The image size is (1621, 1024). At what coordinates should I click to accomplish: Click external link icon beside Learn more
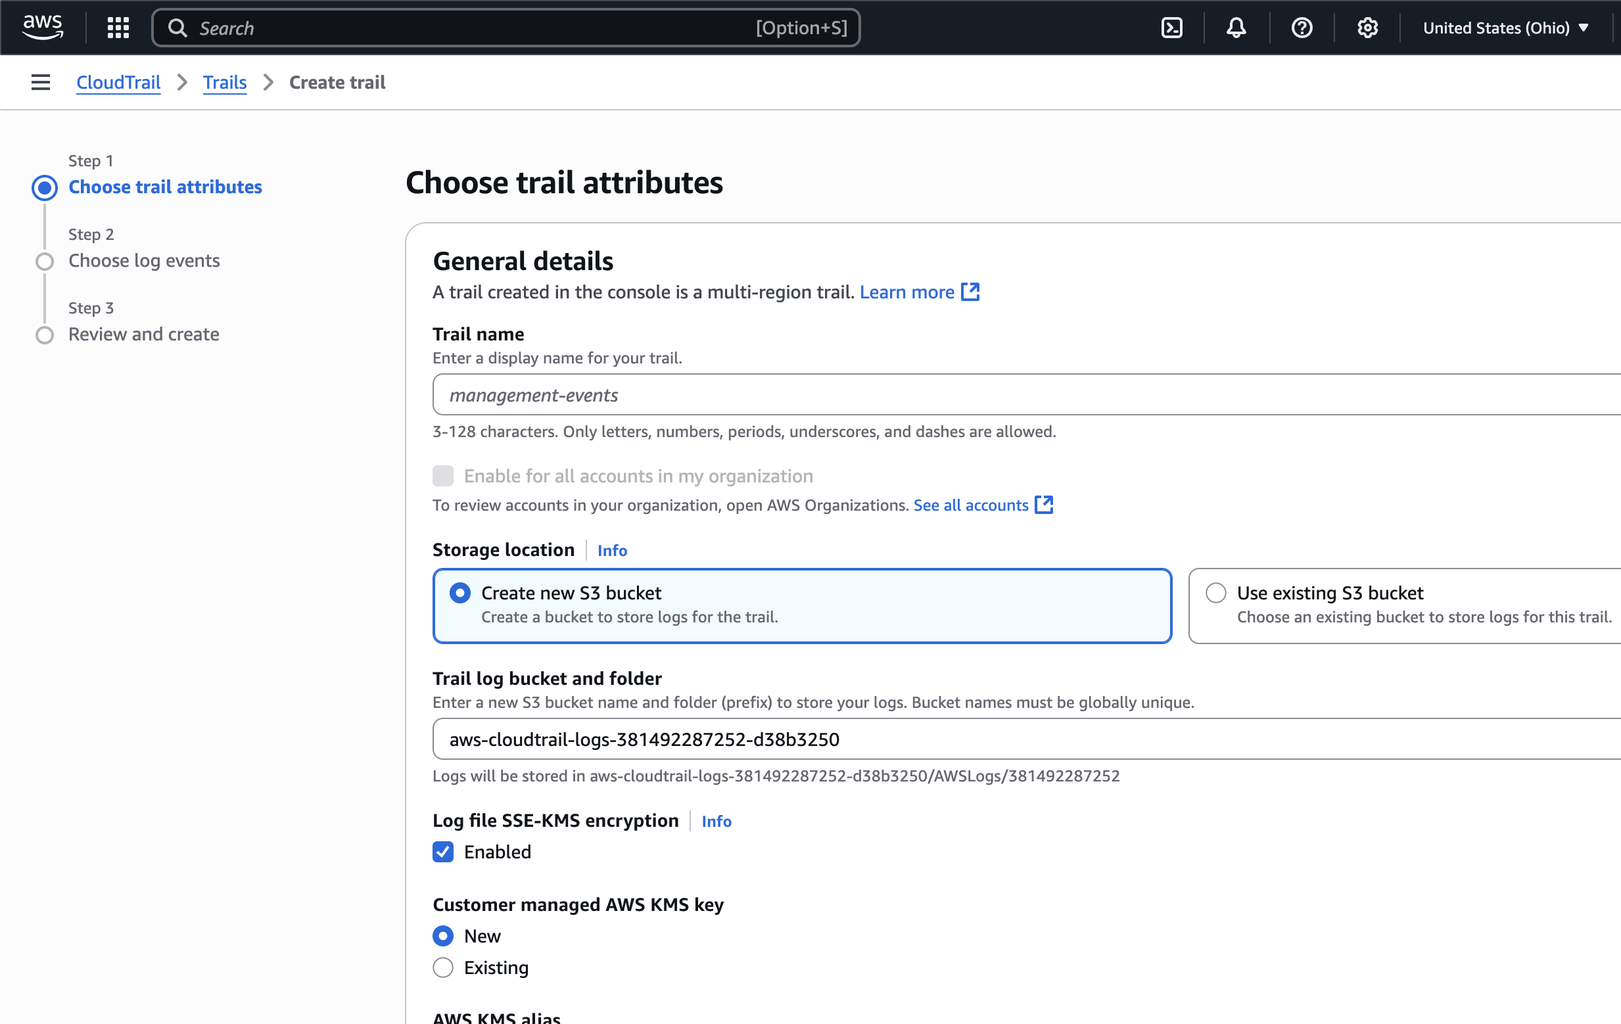[970, 292]
